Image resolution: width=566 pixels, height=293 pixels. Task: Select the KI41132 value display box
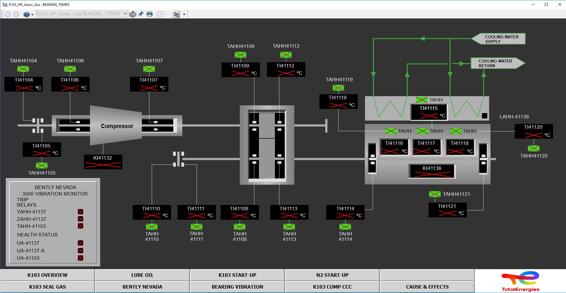103,162
